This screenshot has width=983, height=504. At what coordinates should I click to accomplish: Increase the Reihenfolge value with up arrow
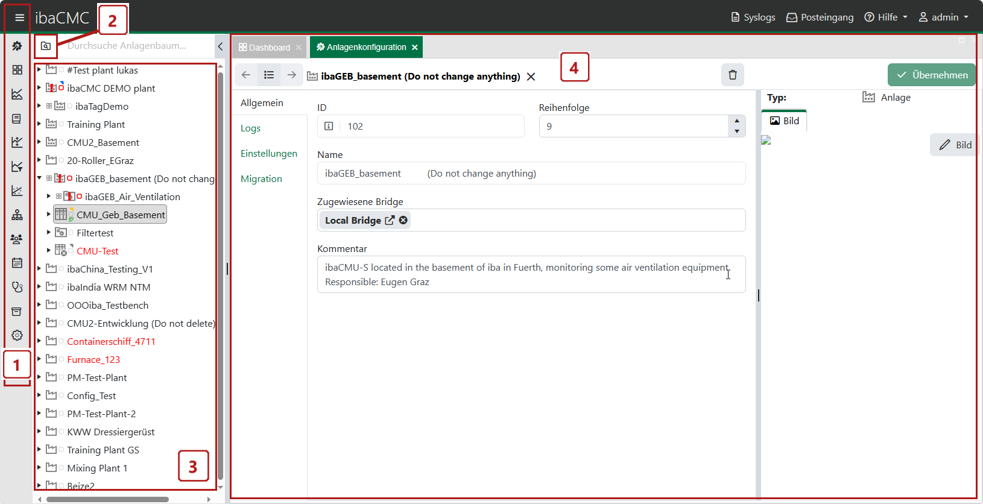click(737, 121)
